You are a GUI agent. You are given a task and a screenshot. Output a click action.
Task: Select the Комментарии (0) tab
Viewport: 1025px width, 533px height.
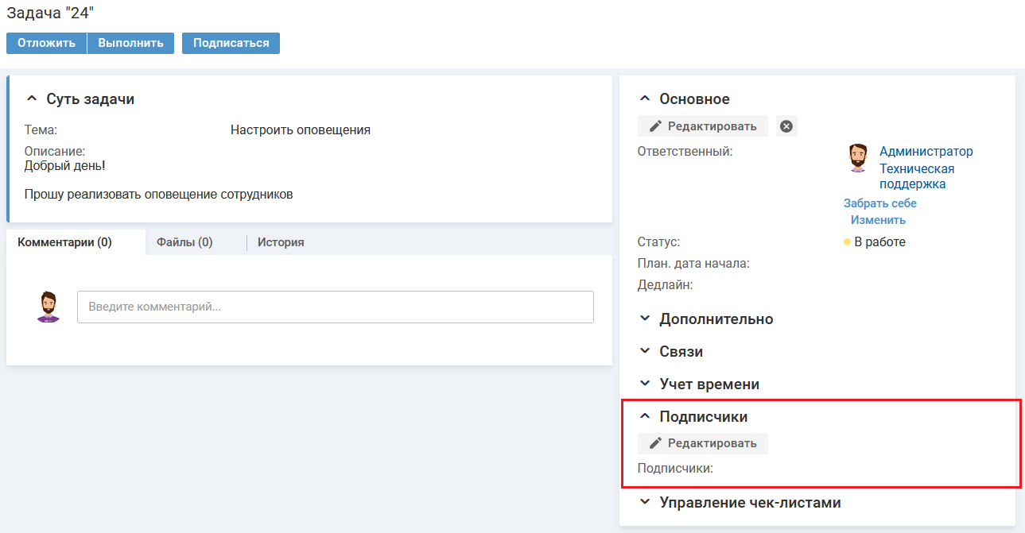(64, 242)
